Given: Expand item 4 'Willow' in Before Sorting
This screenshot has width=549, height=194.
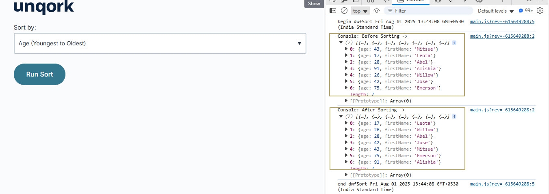Looking at the screenshot, I should click(346, 75).
